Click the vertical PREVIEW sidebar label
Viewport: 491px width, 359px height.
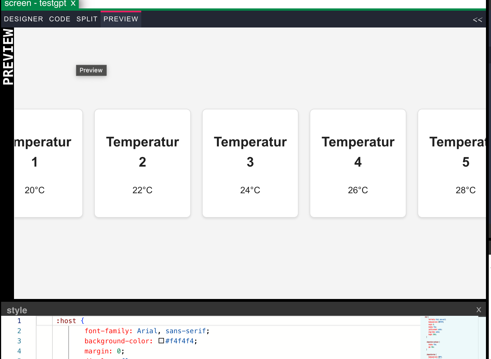pos(8,57)
